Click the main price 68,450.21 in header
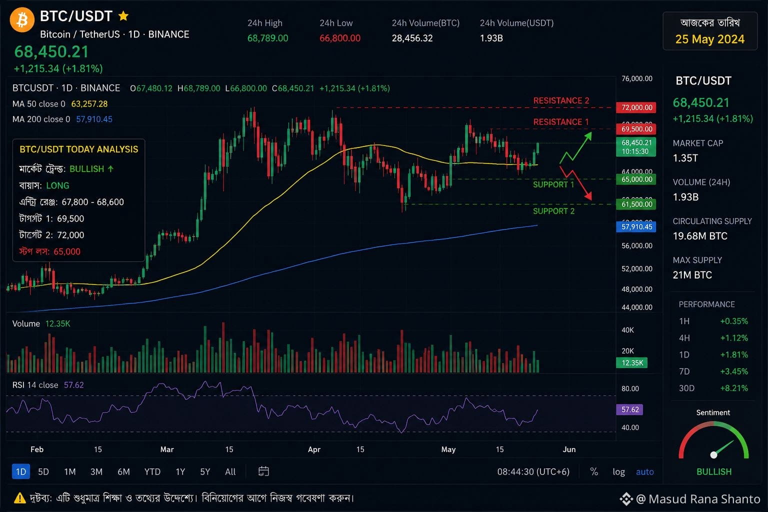768x512 pixels. pyautogui.click(x=51, y=51)
